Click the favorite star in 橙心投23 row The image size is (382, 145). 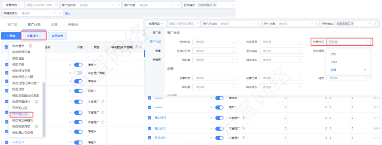[212, 128]
